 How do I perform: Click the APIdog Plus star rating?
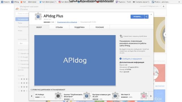(47, 22)
